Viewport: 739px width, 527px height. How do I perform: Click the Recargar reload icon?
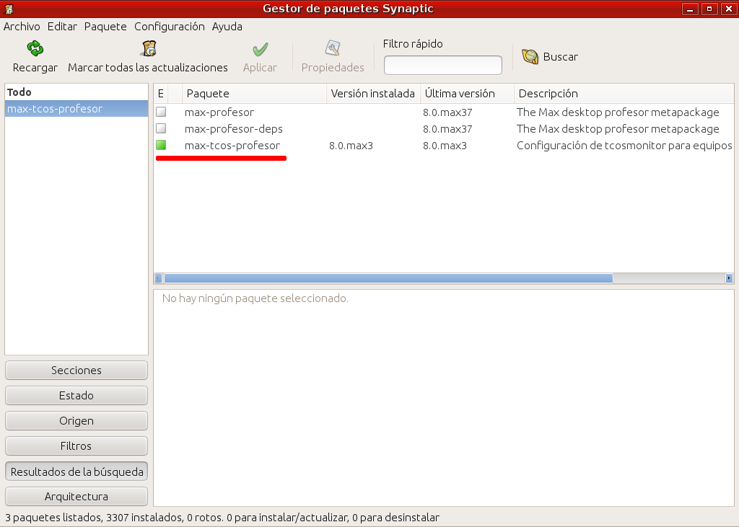click(35, 49)
